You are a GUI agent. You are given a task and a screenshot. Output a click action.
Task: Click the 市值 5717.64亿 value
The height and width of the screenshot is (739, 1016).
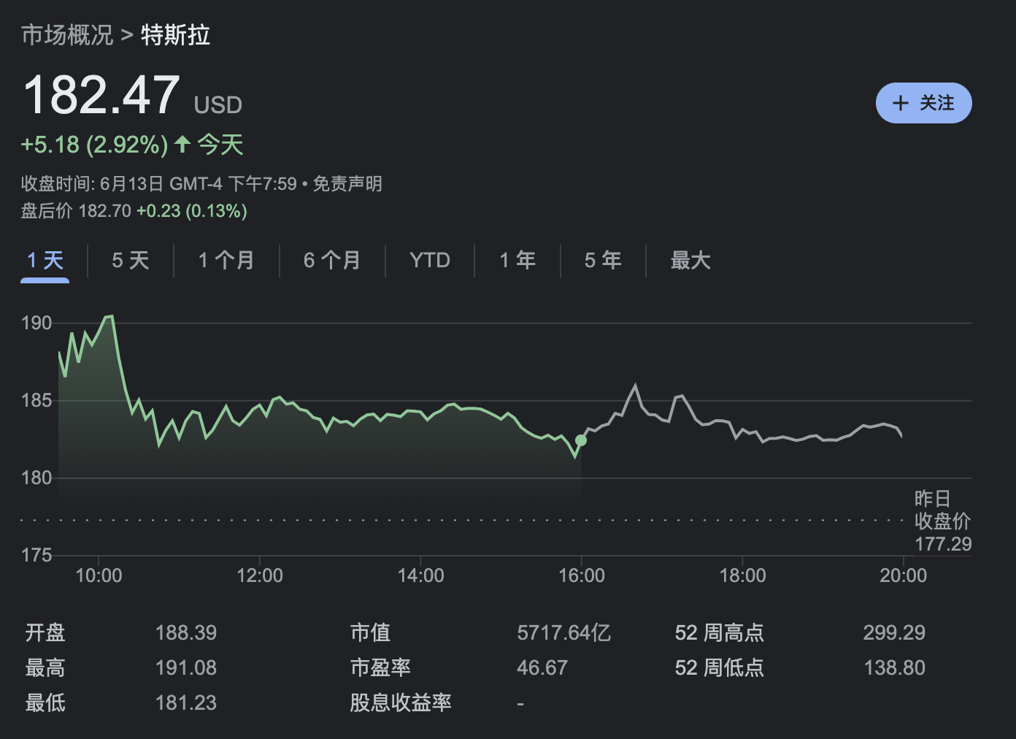(x=563, y=632)
